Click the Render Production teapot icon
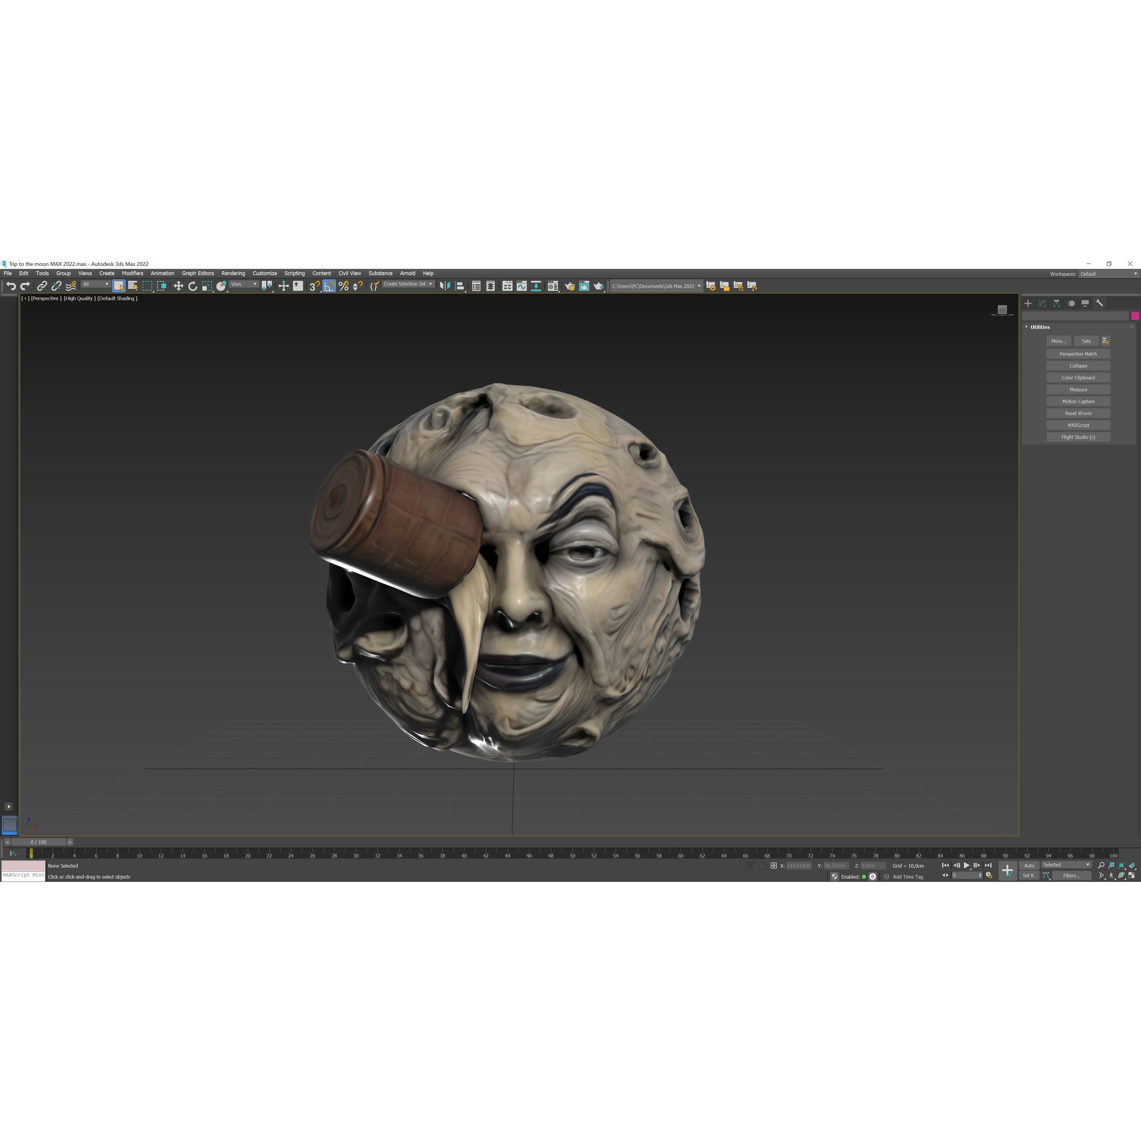 (x=599, y=286)
